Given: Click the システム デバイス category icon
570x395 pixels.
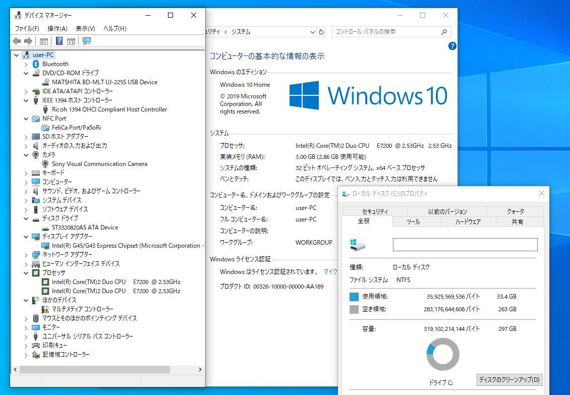Looking at the screenshot, I should [x=36, y=200].
